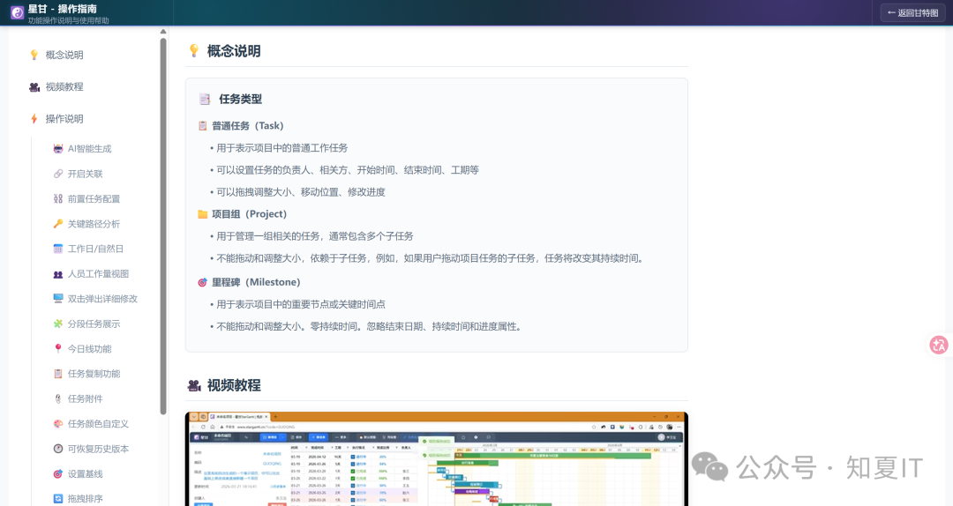Open 双击弹出详细修改 entry
This screenshot has width=953, height=506.
click(x=102, y=299)
